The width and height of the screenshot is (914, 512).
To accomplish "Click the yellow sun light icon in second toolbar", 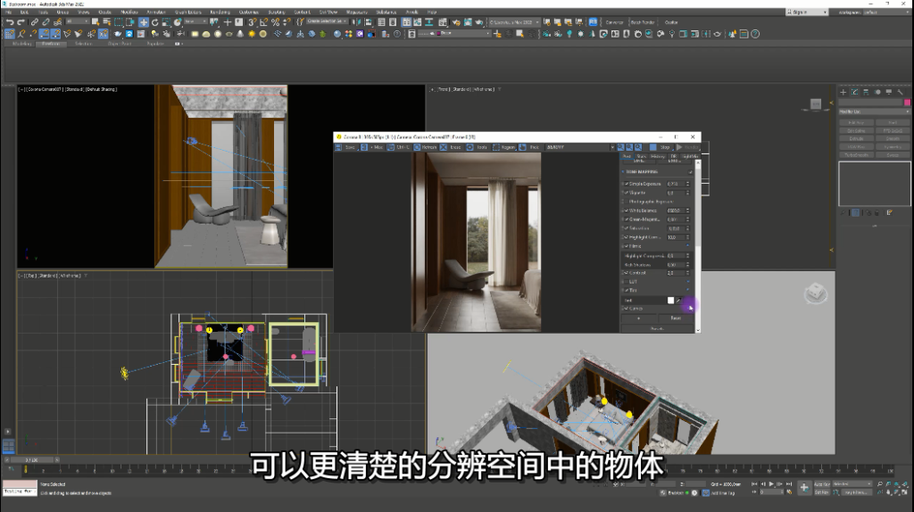I will [252, 34].
